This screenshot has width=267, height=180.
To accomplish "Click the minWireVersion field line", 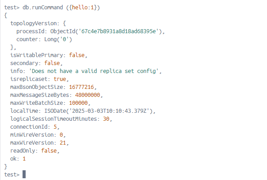I will tap(37, 135).
